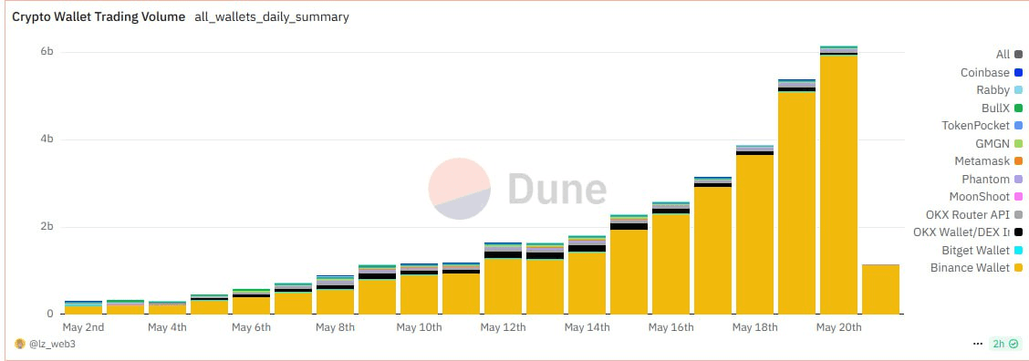This screenshot has height=361, width=1029.
Task: Click the BullX green legend dot
Action: click(1018, 108)
